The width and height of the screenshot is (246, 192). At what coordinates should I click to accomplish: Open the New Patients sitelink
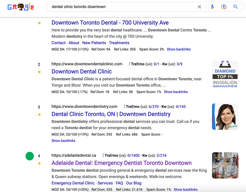click(x=94, y=43)
